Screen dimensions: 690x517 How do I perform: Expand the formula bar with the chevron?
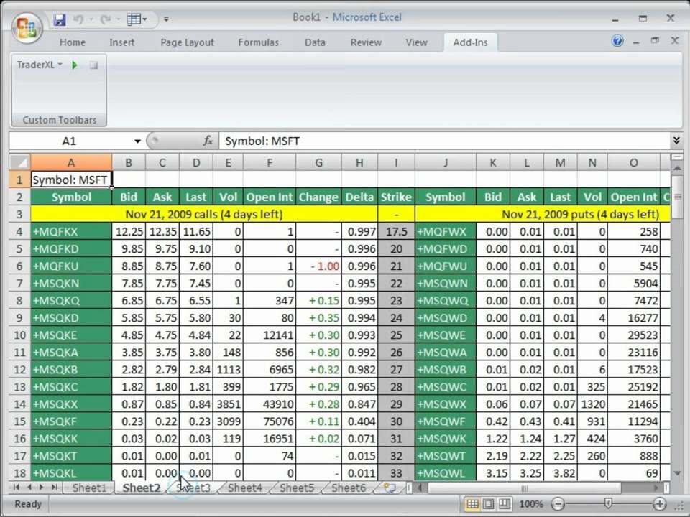click(x=676, y=141)
